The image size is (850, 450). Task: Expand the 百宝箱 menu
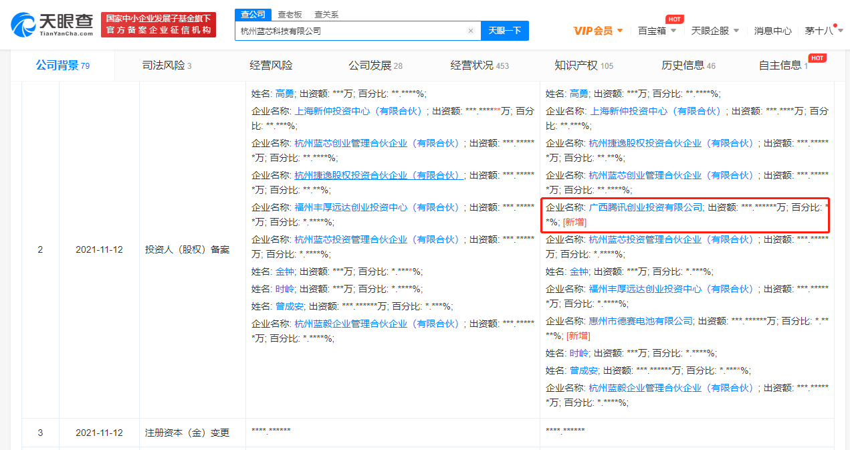(x=657, y=31)
